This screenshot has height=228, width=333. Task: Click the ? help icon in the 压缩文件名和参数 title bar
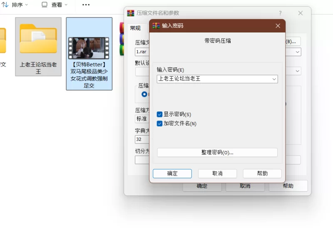tap(280, 13)
